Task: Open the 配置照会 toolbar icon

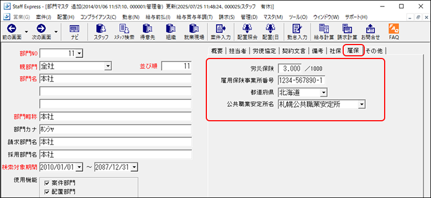Action: (247, 28)
